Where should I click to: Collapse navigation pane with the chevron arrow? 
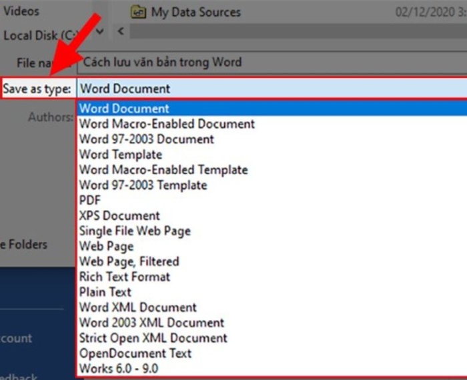tap(100, 31)
